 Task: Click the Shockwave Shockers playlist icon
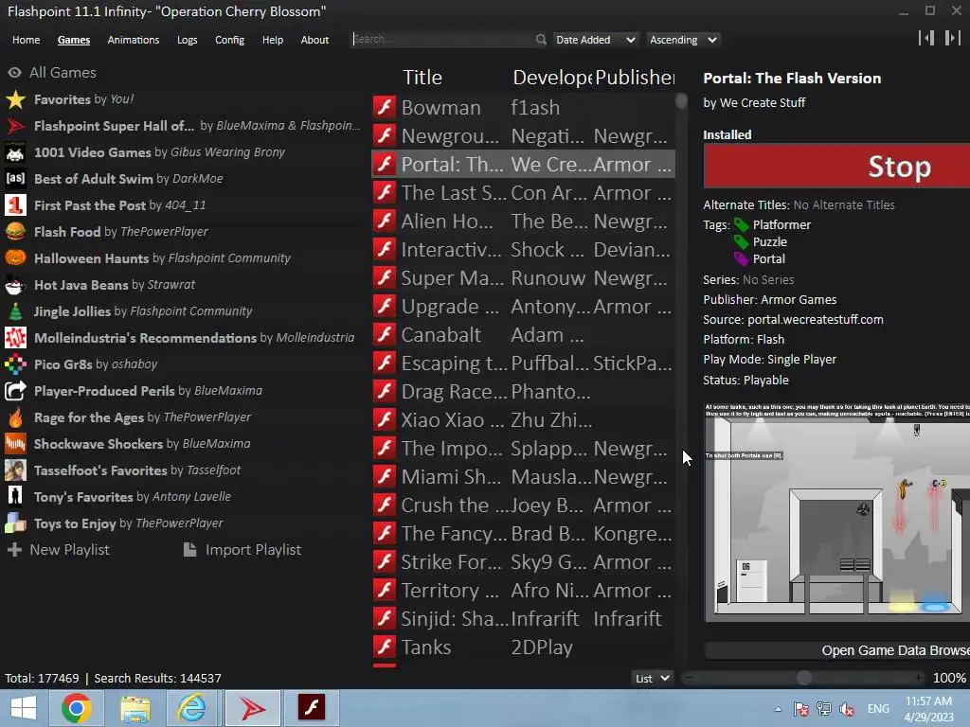15,444
